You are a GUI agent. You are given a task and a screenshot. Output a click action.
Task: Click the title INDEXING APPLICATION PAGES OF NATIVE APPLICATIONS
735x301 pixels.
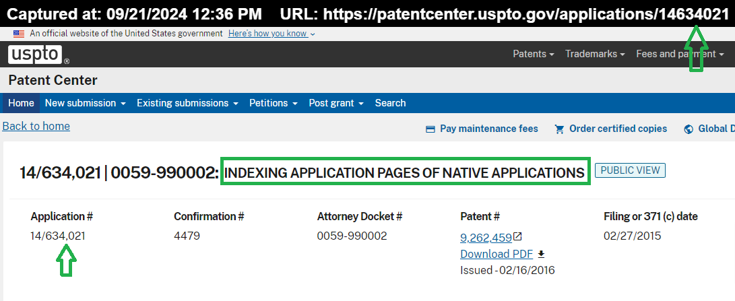[x=404, y=173]
